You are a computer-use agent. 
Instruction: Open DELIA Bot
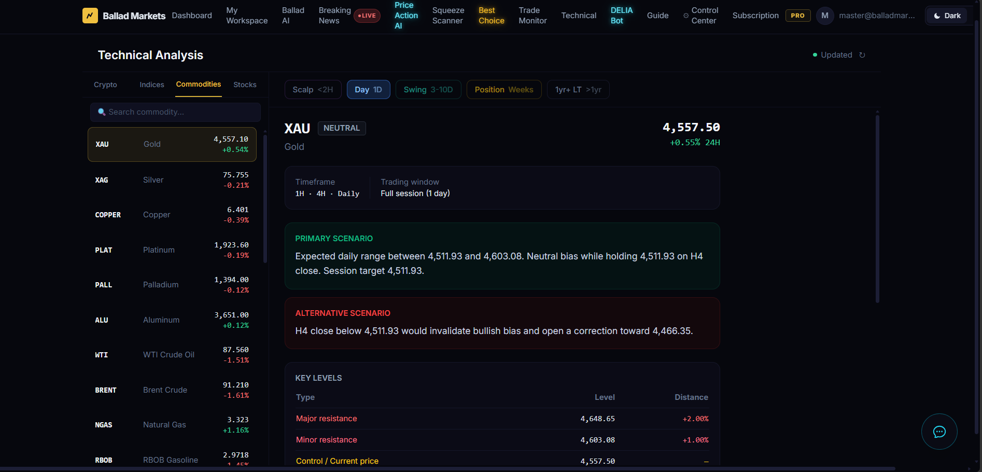pos(621,16)
